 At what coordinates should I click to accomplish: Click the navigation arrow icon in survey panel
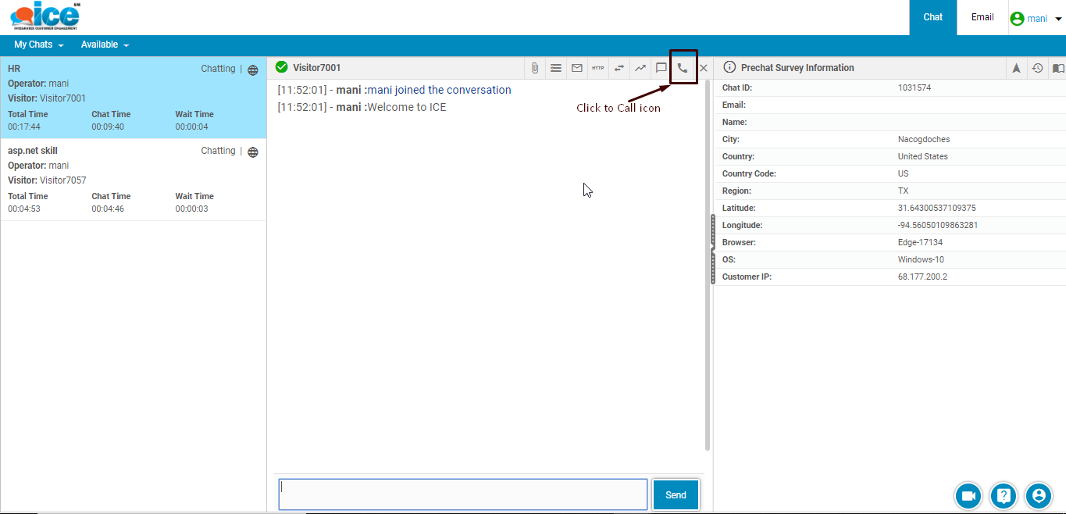[1016, 68]
